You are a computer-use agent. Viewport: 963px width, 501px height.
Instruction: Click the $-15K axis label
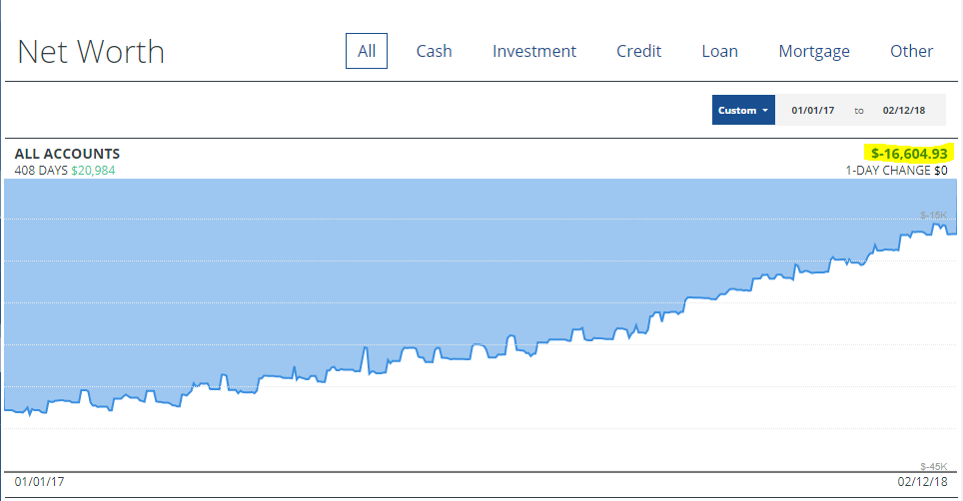[933, 216]
